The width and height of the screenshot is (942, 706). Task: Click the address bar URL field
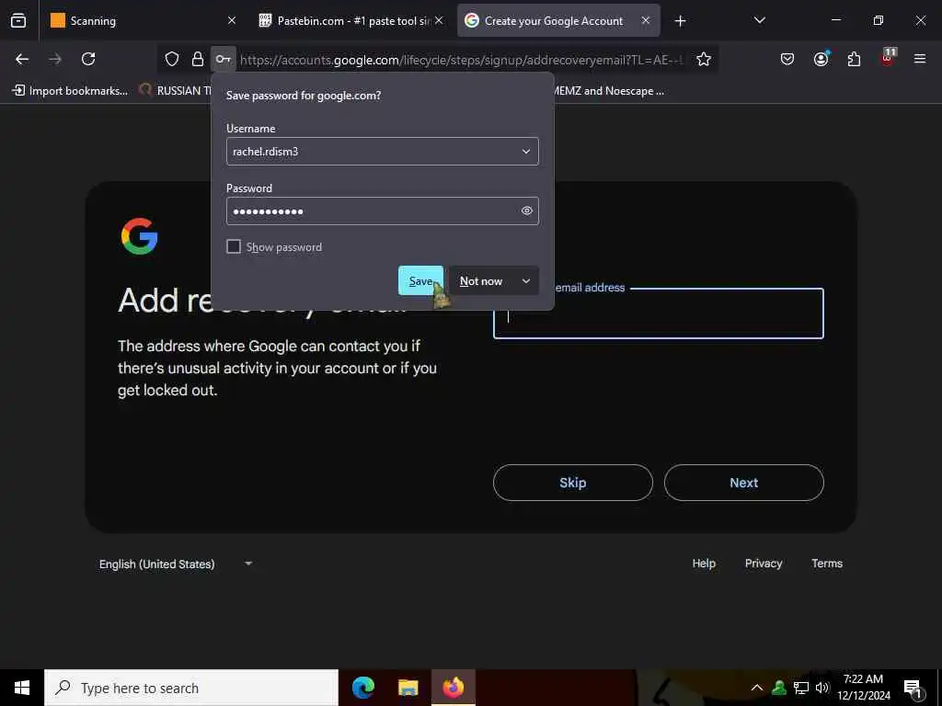pos(461,60)
